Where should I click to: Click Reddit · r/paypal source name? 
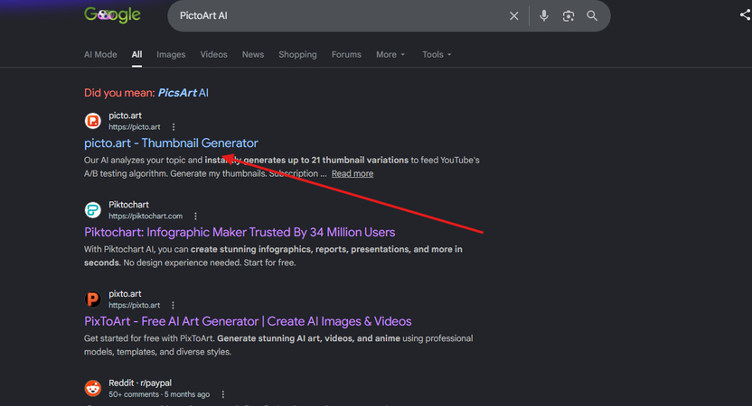[x=140, y=383]
